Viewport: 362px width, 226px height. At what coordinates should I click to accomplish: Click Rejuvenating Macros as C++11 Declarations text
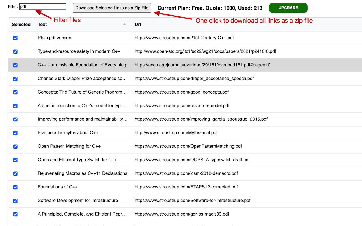tap(82, 173)
